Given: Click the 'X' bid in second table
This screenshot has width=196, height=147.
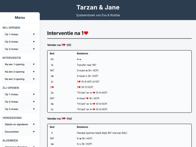Looking at the screenshot, I should tap(52, 133).
